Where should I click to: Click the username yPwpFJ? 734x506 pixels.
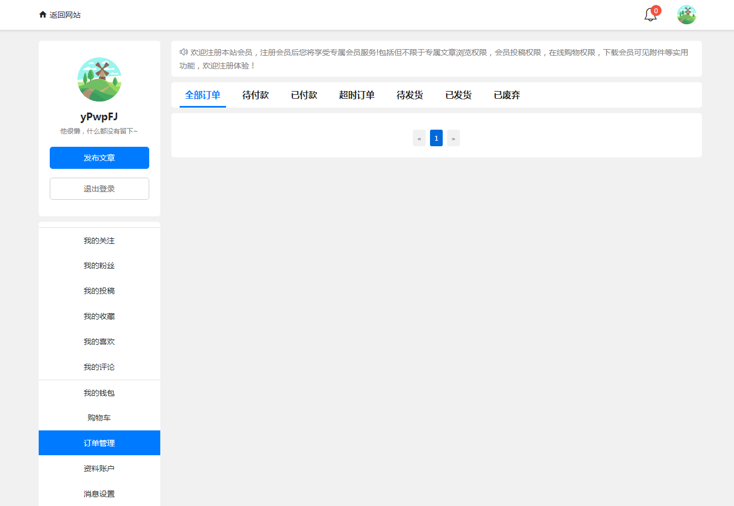(99, 117)
